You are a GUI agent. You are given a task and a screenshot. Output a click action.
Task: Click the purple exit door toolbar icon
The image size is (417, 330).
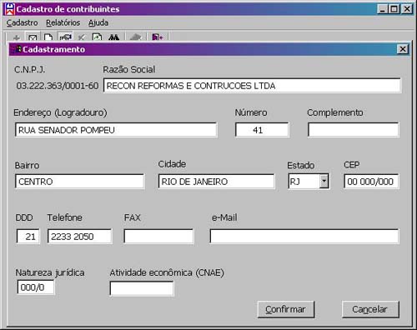[158, 37]
